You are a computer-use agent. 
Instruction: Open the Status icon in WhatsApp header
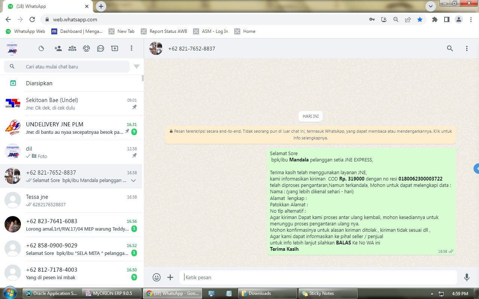coord(42,48)
